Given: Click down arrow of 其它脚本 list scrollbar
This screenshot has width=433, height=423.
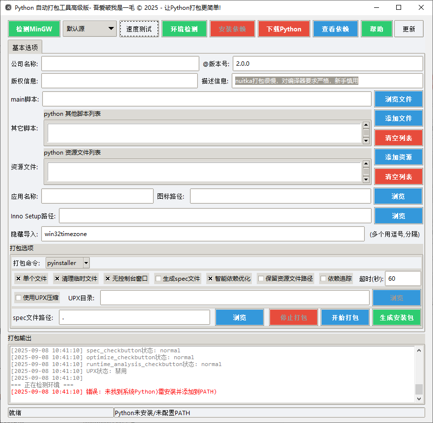Looking at the screenshot, I should (366, 141).
